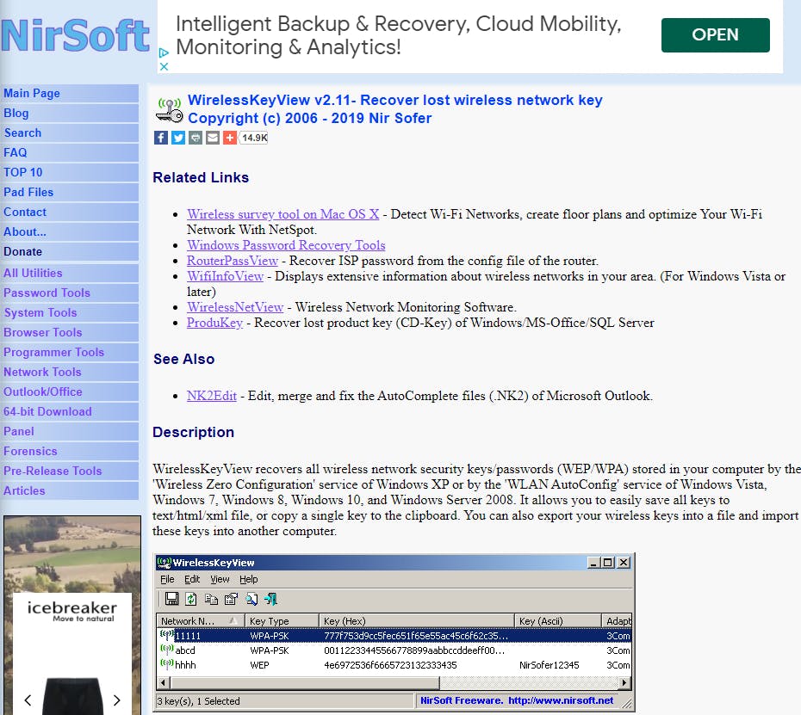
Task: Open Edit menu in WirelessKeyView screenshot
Action: (x=192, y=580)
